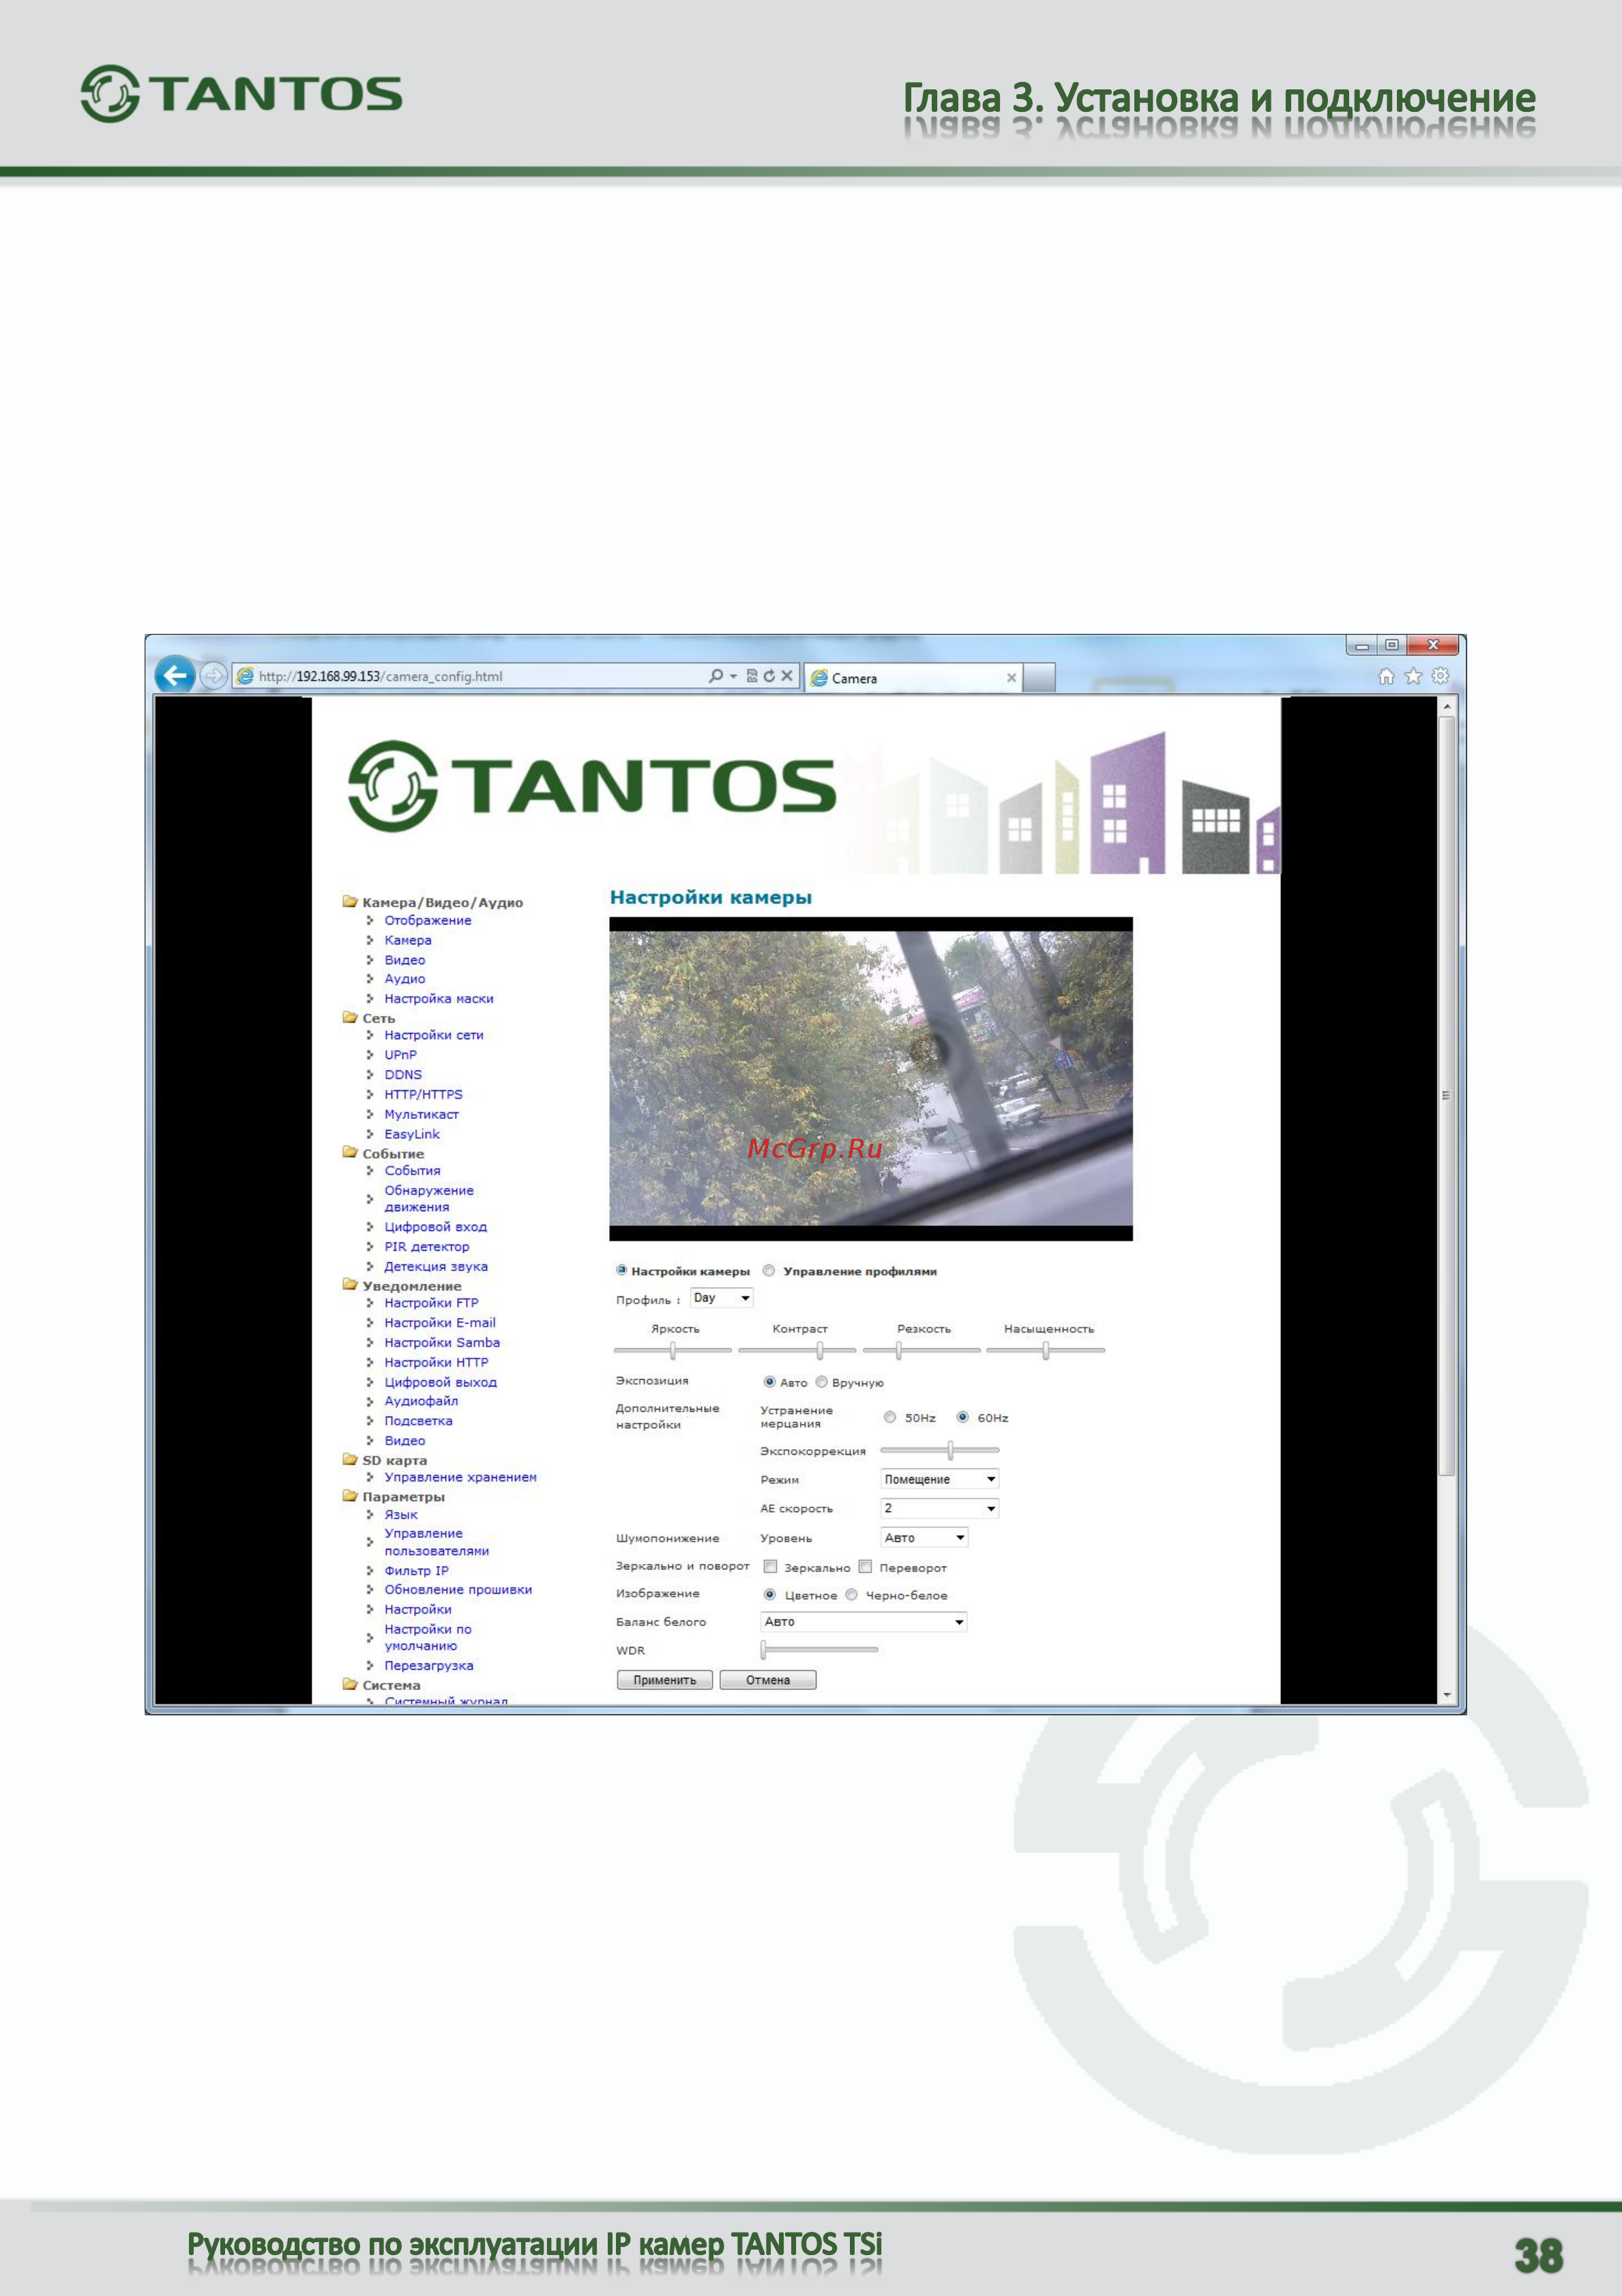
Task: Click the Система folder icon
Action: click(350, 1684)
